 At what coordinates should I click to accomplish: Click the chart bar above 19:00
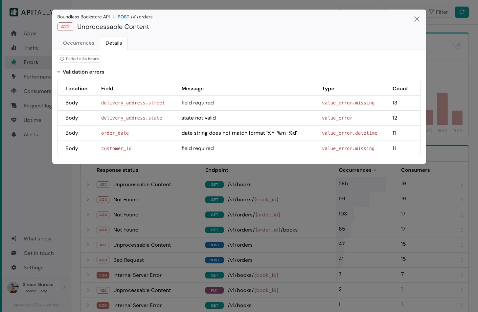[457, 118]
